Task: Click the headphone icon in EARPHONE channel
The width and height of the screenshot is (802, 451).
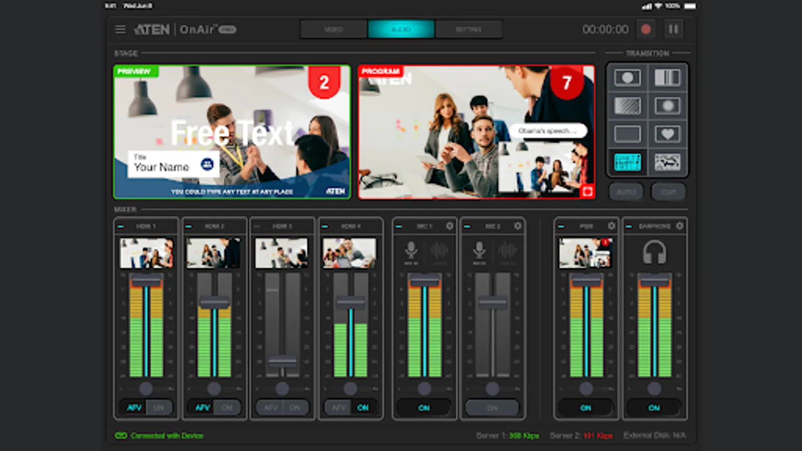Action: point(655,252)
